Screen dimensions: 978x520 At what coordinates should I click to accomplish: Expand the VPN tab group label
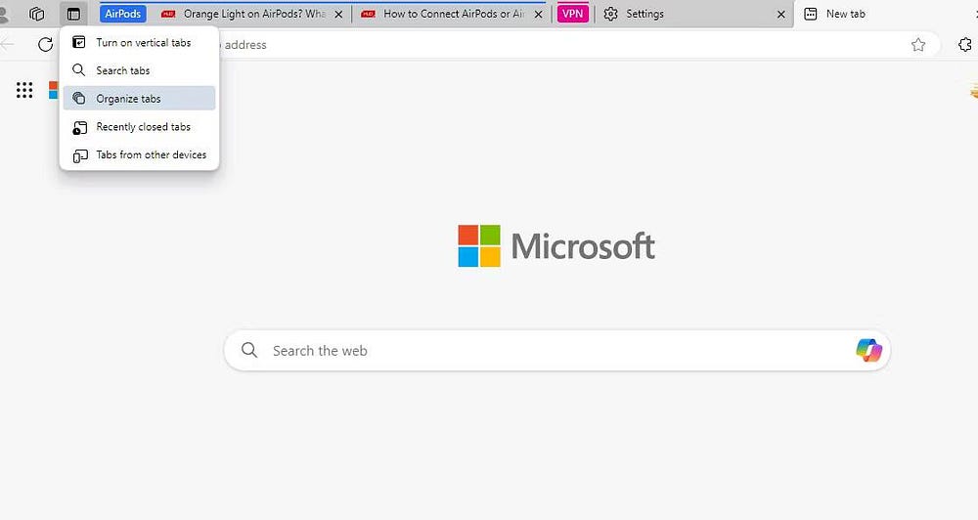(572, 14)
